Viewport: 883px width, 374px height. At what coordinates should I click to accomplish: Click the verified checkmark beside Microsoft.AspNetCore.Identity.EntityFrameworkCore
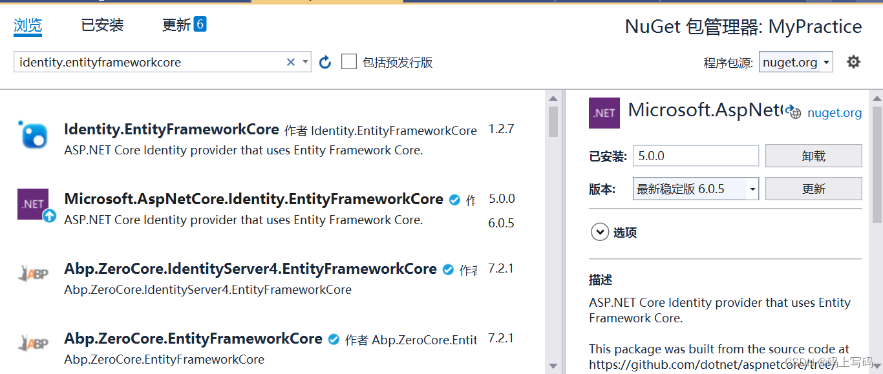[x=455, y=200]
